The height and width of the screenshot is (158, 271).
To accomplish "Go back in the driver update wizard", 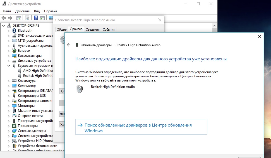I will tap(69, 45).
